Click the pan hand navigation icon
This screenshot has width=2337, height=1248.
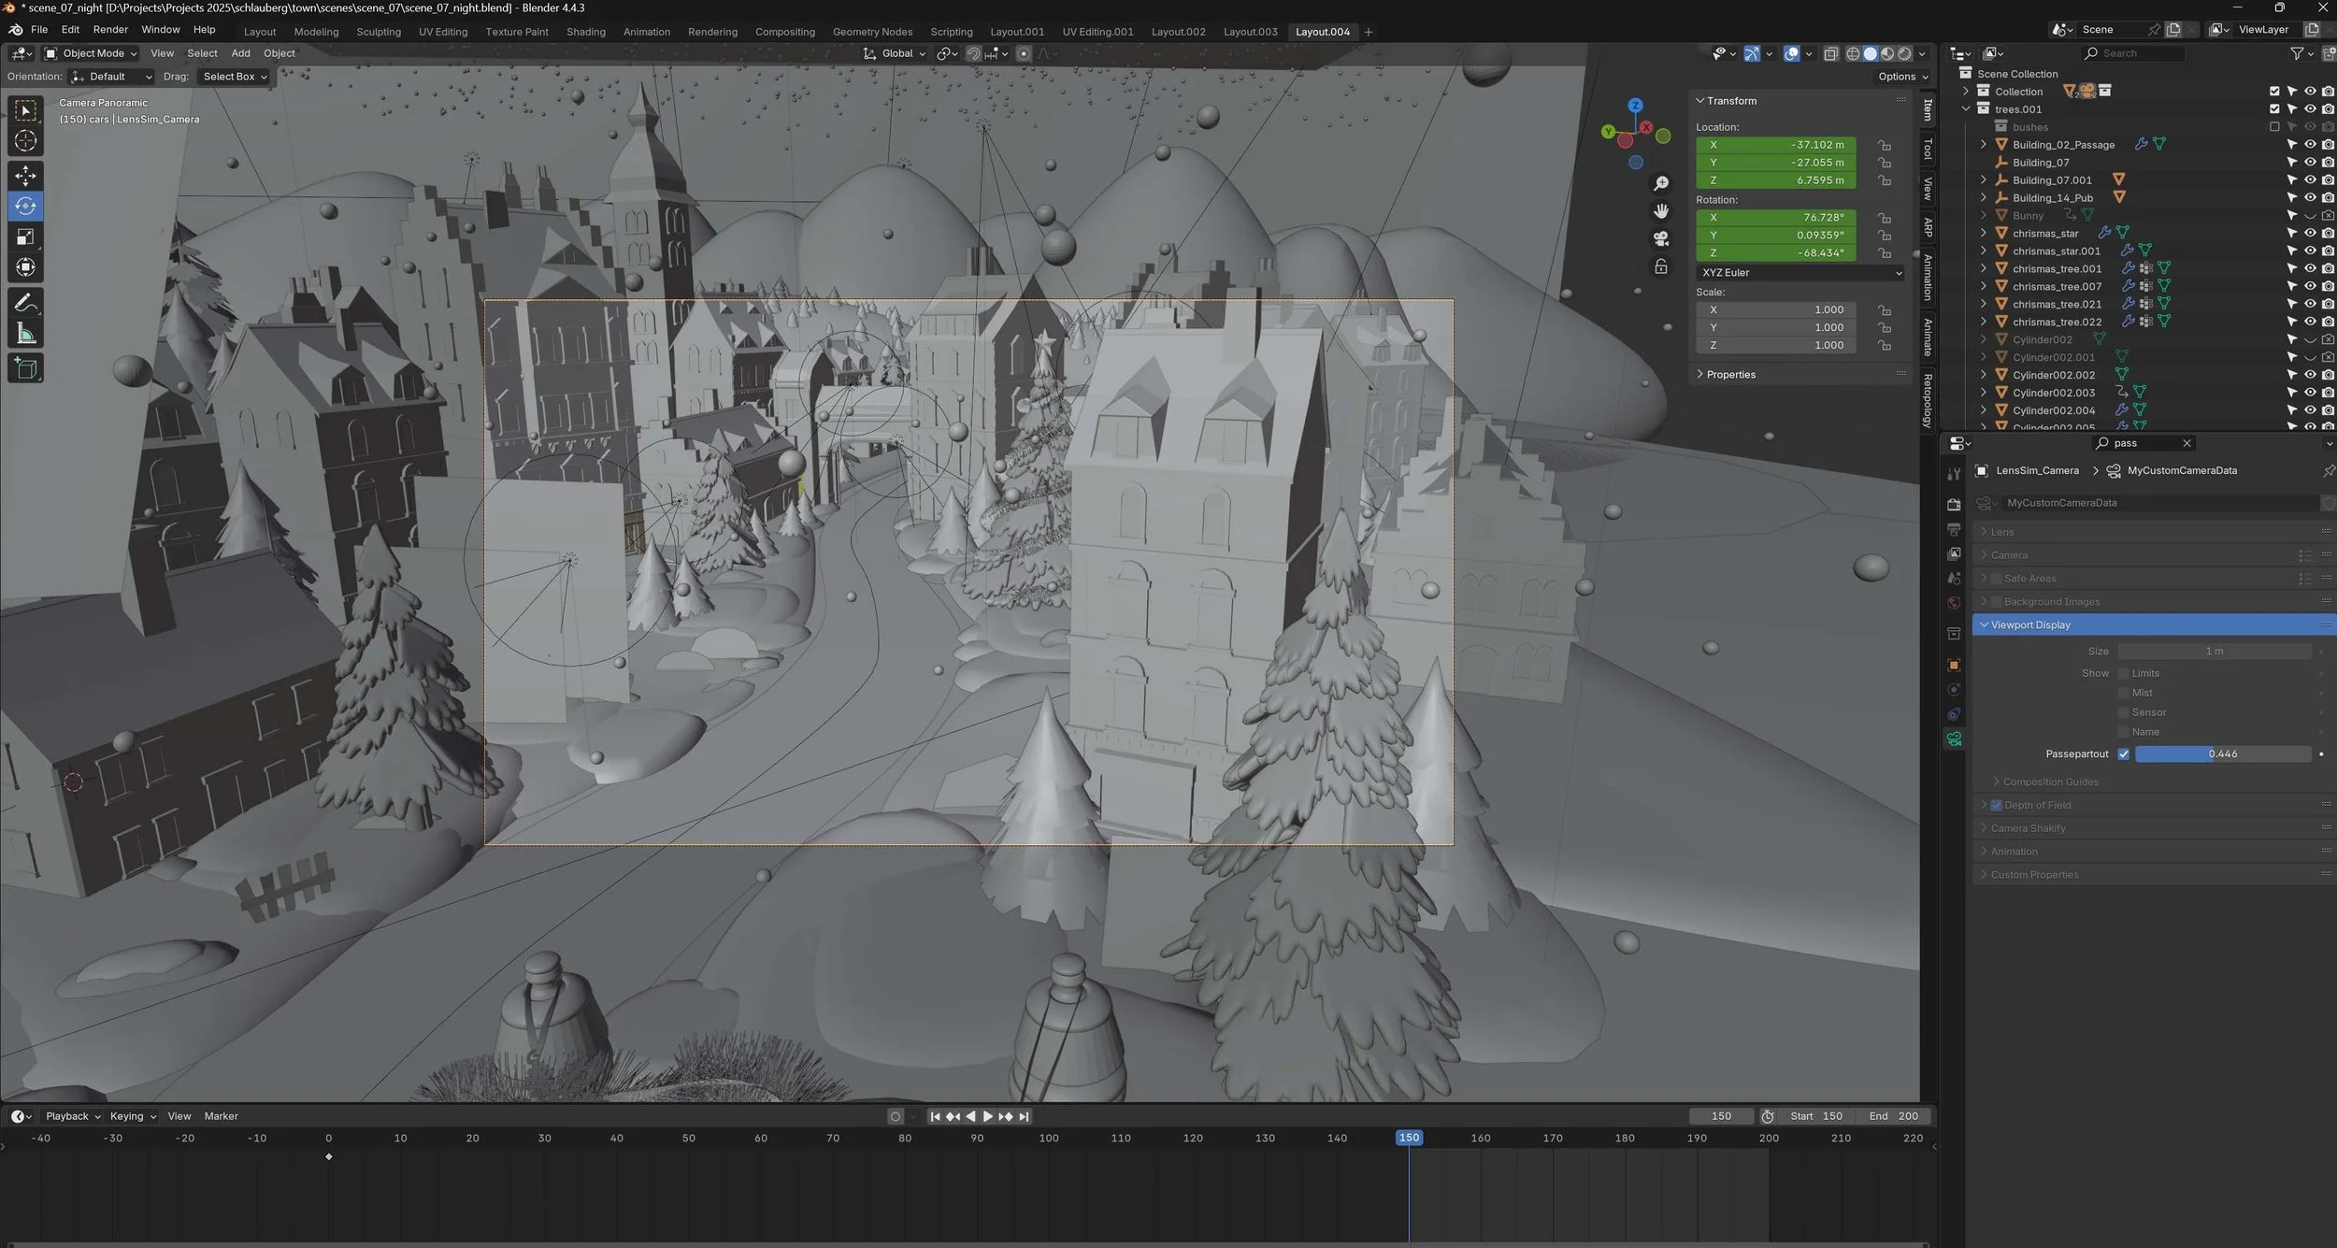[1661, 210]
